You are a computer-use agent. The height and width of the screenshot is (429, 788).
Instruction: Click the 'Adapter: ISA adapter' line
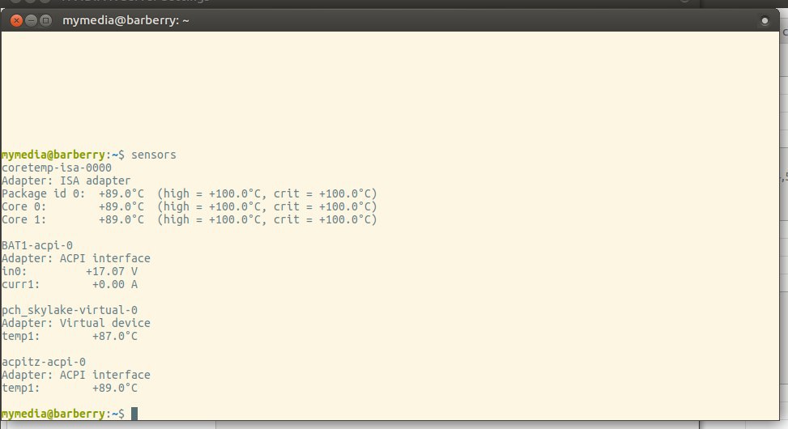66,181
